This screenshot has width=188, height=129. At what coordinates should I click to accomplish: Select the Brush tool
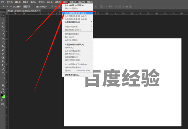tap(3, 42)
